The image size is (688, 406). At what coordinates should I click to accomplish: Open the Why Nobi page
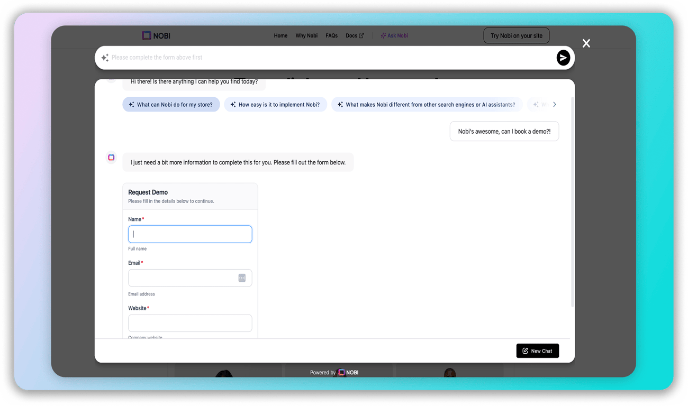[x=306, y=35]
